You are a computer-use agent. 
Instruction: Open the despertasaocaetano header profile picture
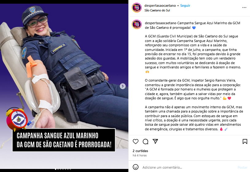pyautogui.click(x=137, y=8)
